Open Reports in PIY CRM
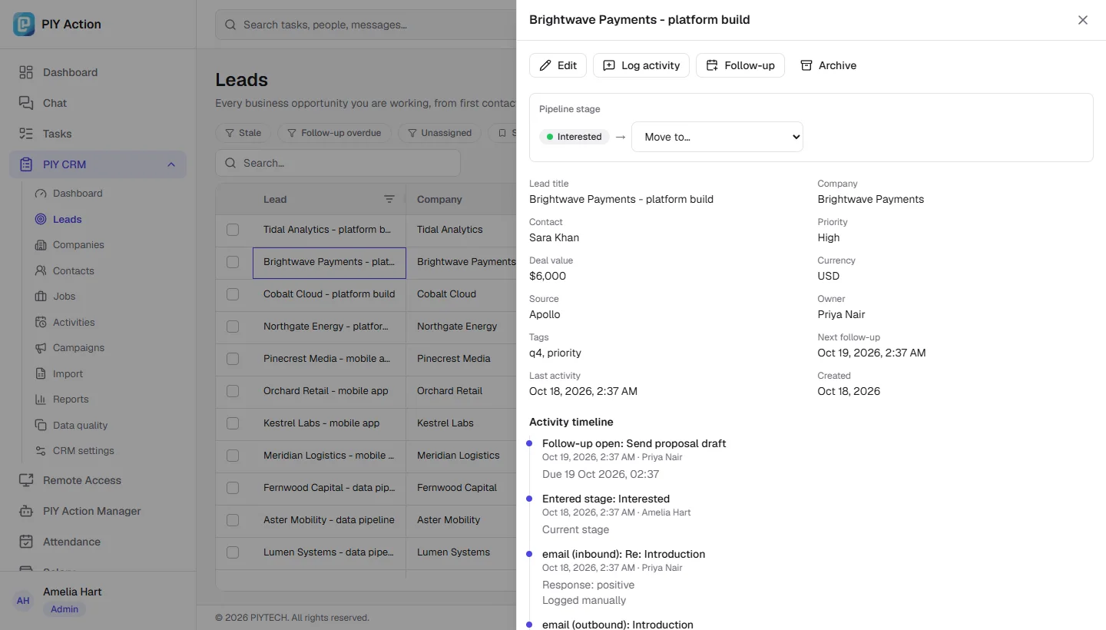1106x630 pixels. [x=107, y=400]
